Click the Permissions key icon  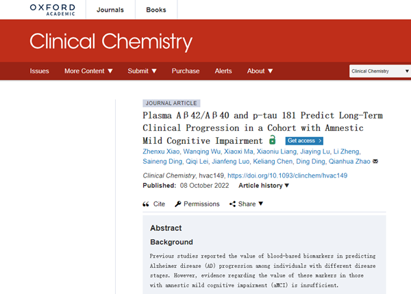(178, 204)
